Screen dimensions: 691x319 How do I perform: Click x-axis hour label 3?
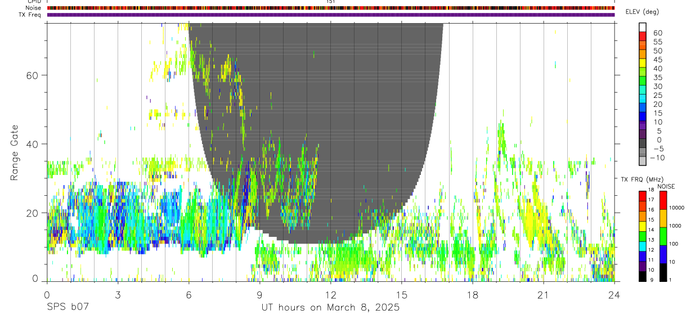pos(118,294)
